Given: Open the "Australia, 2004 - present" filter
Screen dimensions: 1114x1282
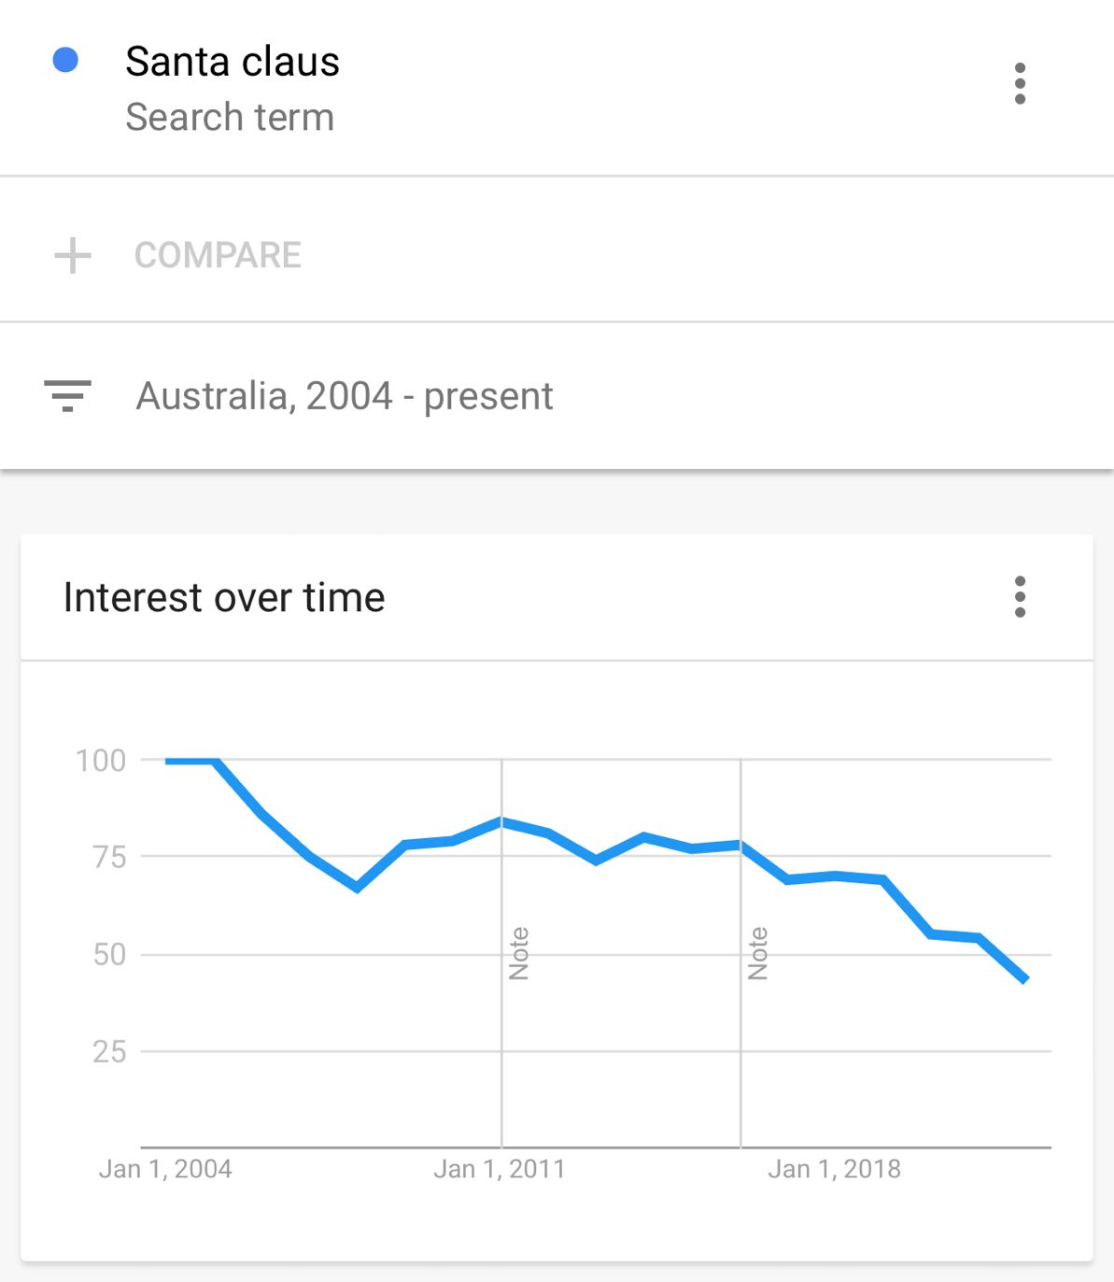Looking at the screenshot, I should pyautogui.click(x=345, y=396).
